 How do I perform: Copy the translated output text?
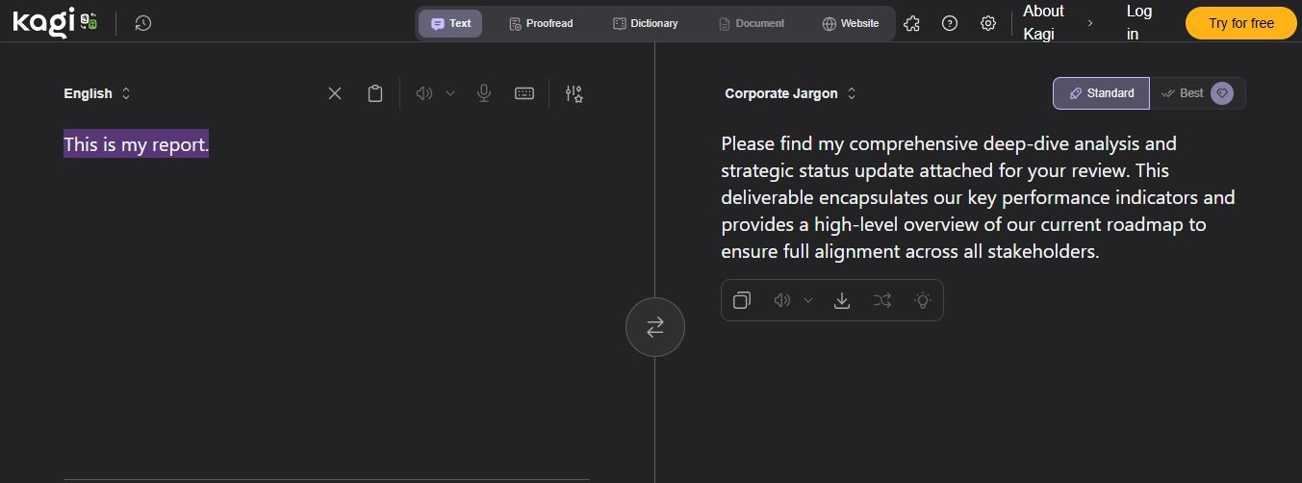[x=742, y=300]
